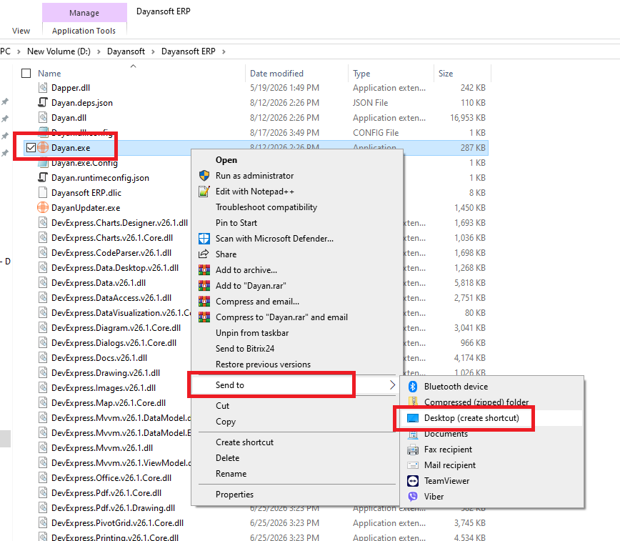Click the DevExpress.Docs.v26.1.dll file icon
Screen dimensions: 620x541
[43, 358]
